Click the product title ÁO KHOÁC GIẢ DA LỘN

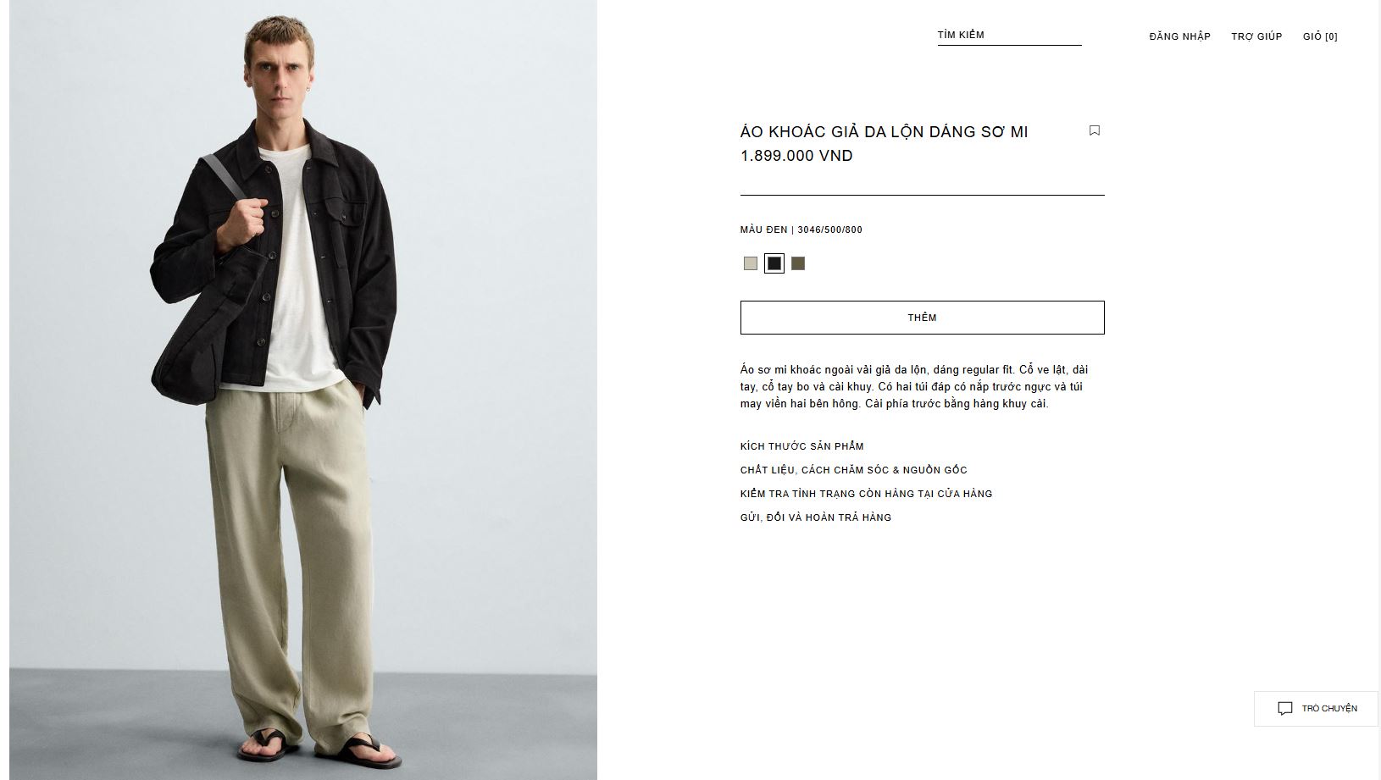pyautogui.click(x=884, y=132)
